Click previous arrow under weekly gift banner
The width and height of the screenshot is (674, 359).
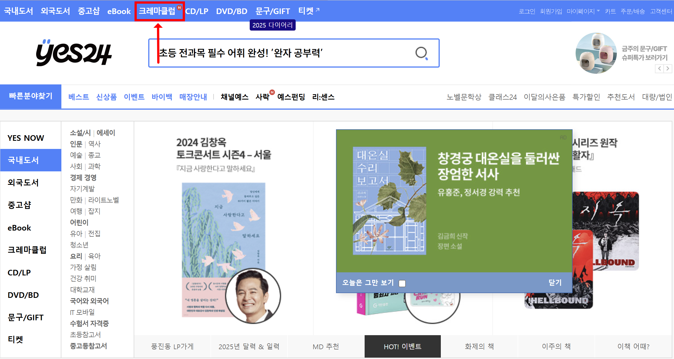(x=659, y=68)
